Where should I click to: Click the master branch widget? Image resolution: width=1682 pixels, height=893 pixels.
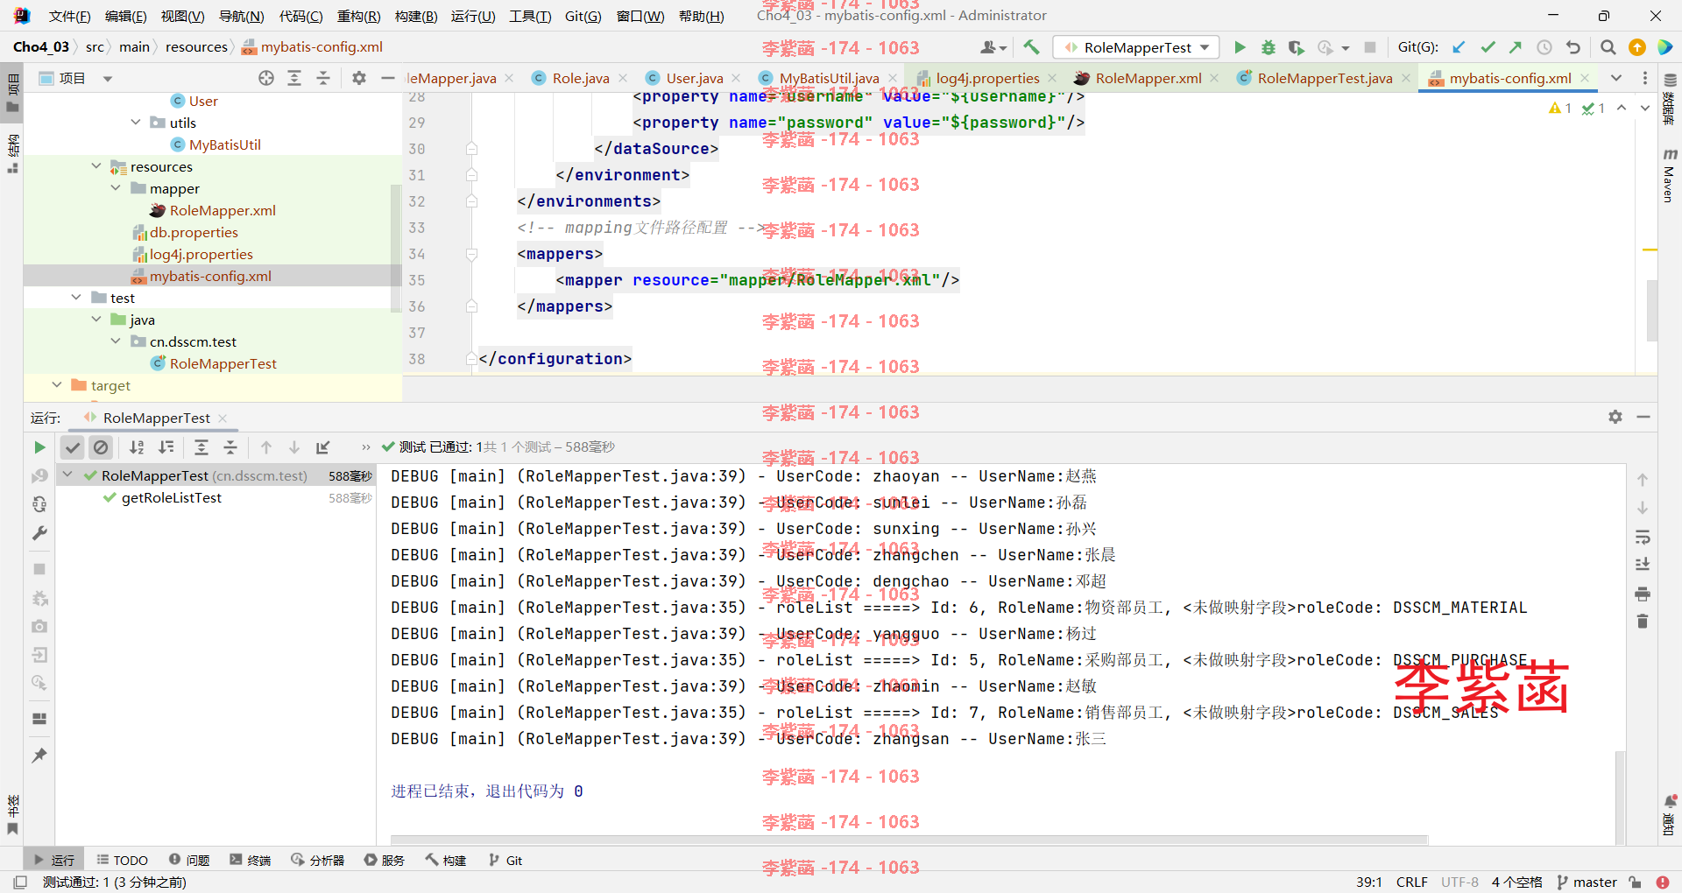point(1586,882)
